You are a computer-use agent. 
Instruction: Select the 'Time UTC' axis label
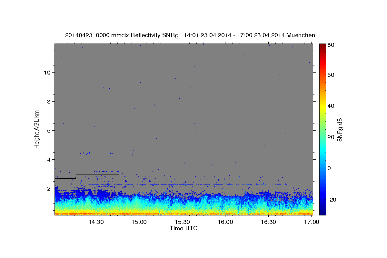184,228
